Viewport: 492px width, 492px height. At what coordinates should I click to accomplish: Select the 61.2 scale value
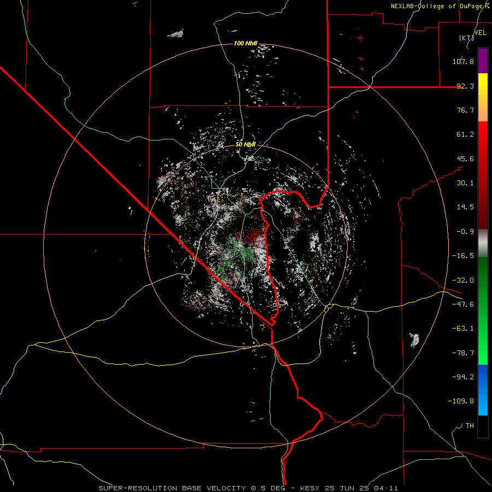tap(465, 134)
